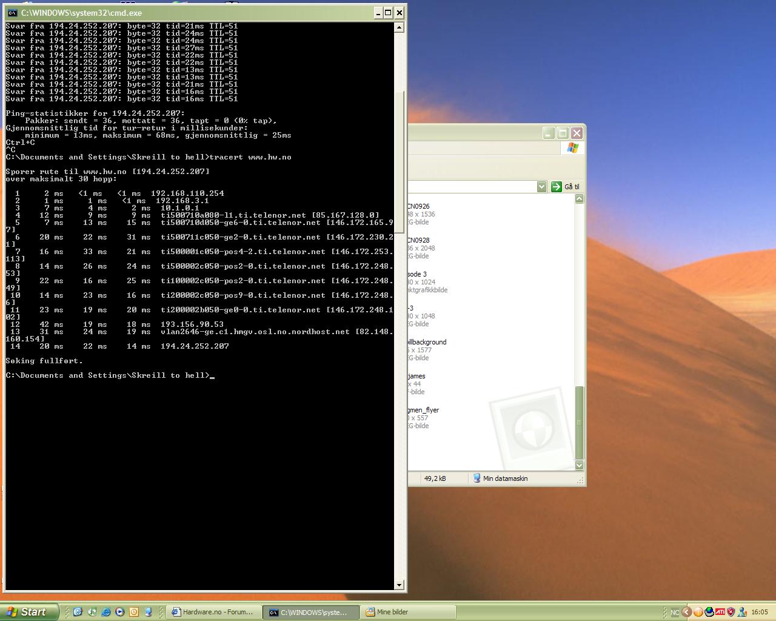
Task: Click the orange globe tray icon
Action: pyautogui.click(x=698, y=613)
